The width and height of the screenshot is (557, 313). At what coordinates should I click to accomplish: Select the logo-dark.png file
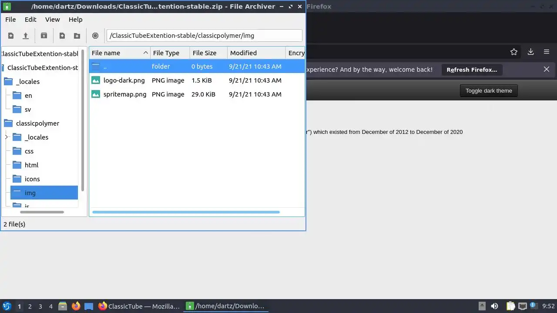coord(197,80)
